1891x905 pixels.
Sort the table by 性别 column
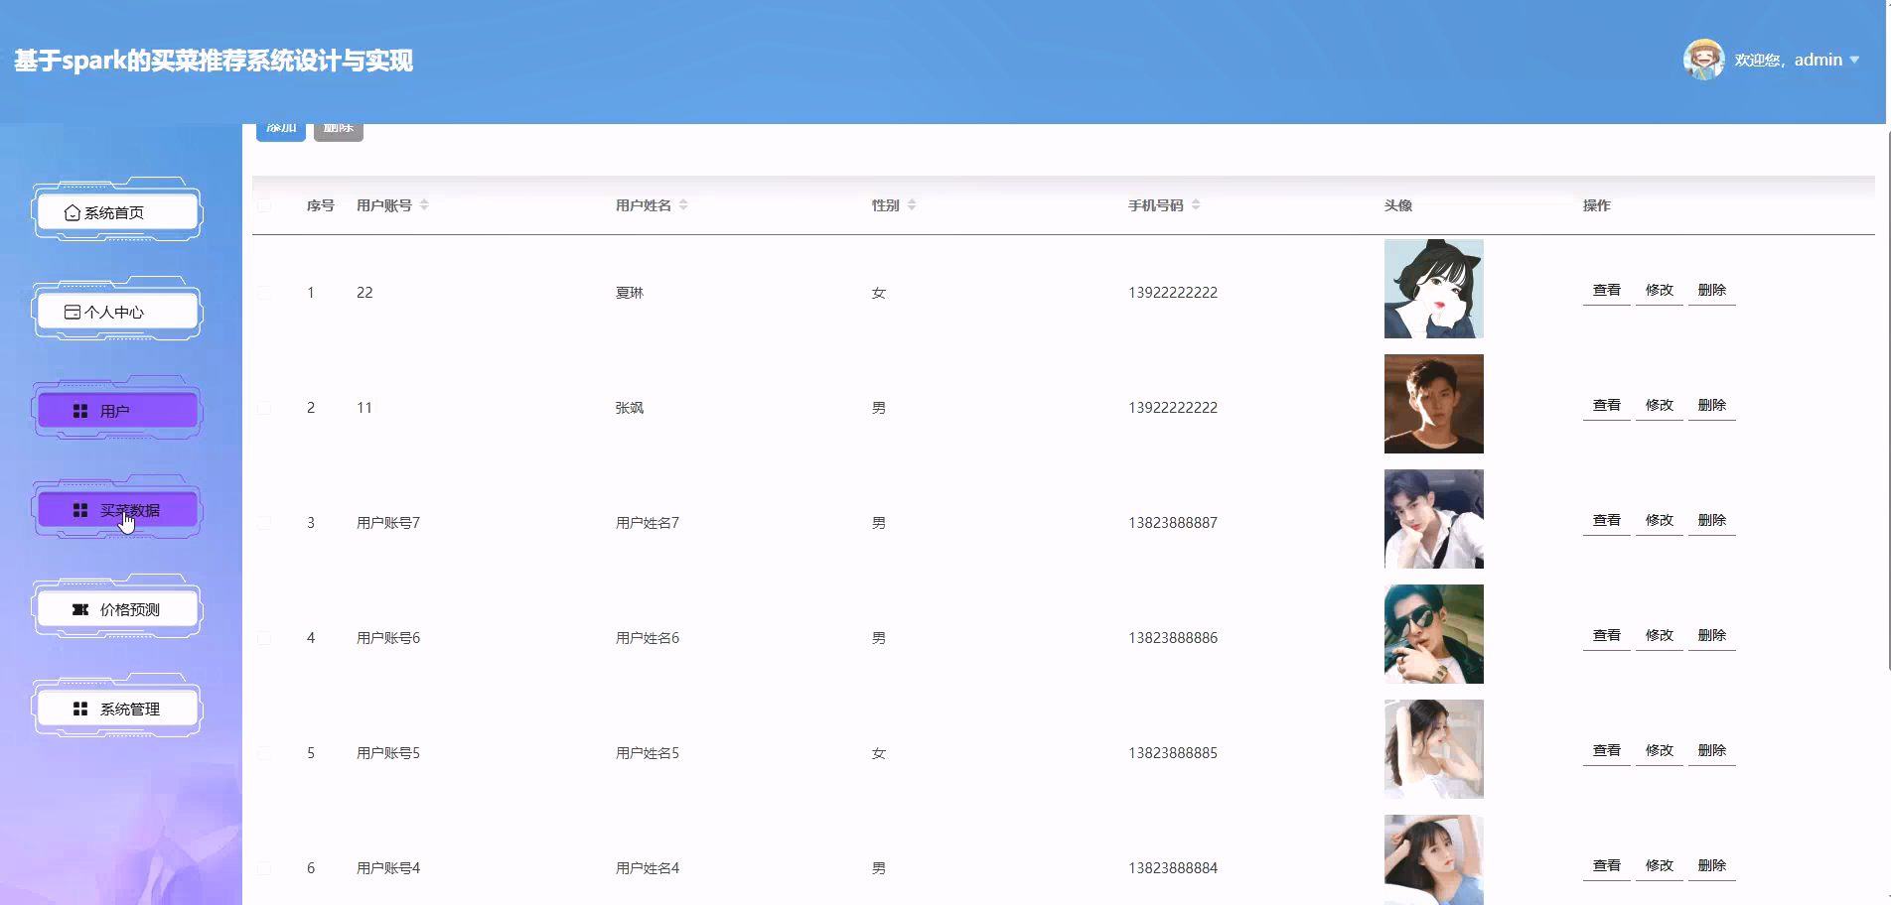pyautogui.click(x=912, y=205)
